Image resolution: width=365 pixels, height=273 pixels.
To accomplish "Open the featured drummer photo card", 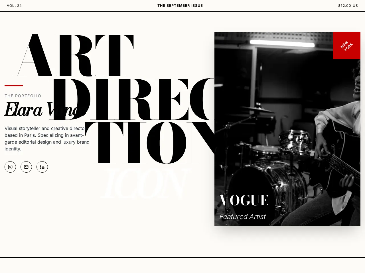I will (x=287, y=129).
